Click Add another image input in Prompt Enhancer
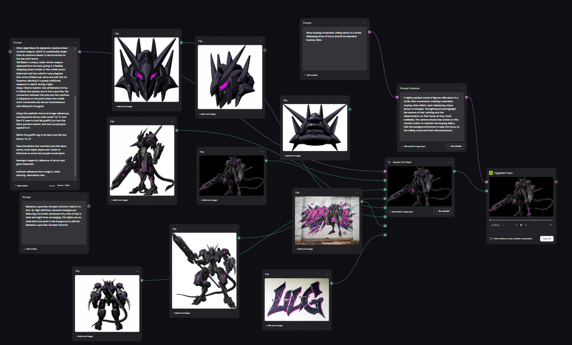Screen dimensions: 572x345 [x=413, y=147]
